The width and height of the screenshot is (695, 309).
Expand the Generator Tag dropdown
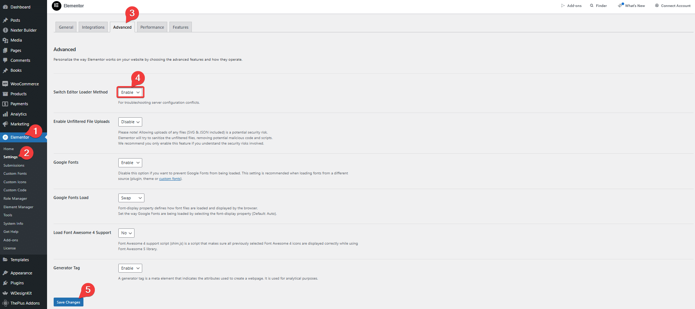[130, 268]
